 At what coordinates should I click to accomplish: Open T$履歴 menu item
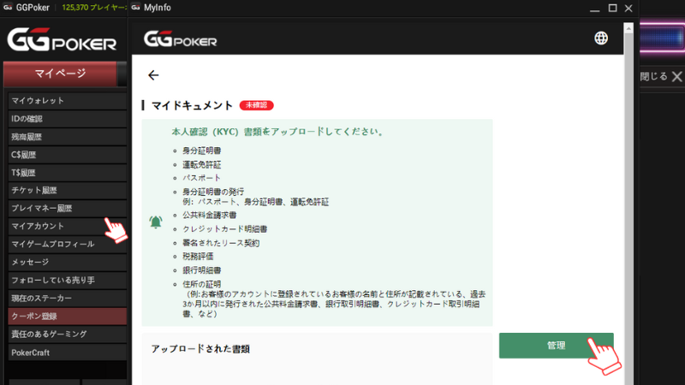68,173
